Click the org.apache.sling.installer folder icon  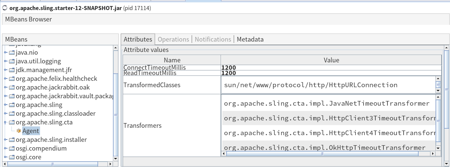pos(12,140)
